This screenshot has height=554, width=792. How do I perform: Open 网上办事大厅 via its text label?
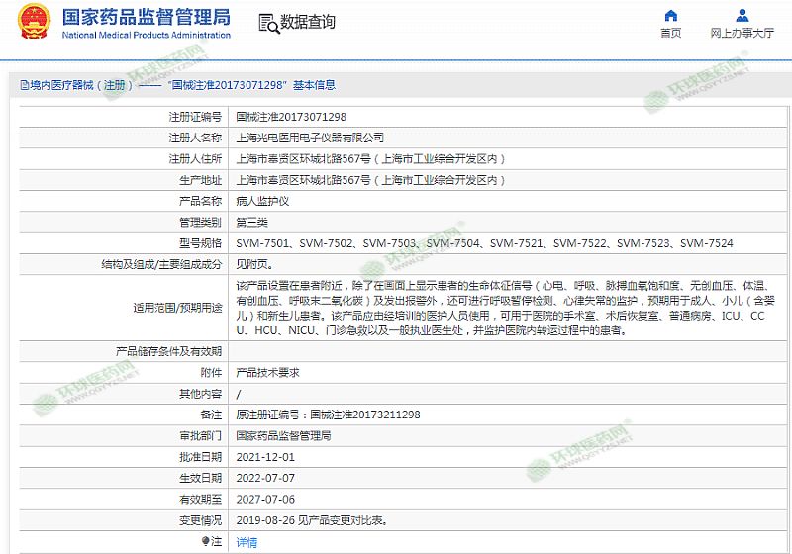pyautogui.click(x=742, y=33)
